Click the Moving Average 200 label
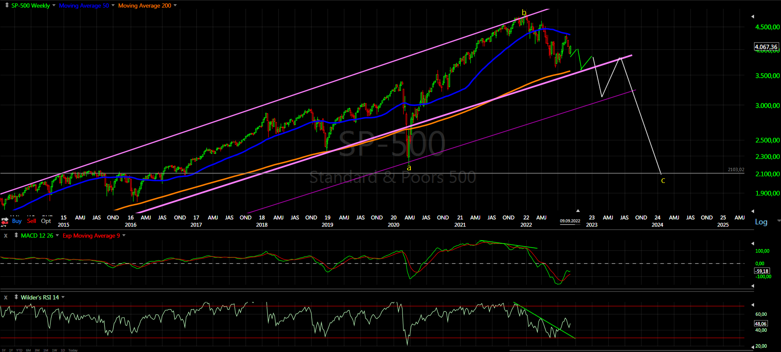 [x=144, y=5]
